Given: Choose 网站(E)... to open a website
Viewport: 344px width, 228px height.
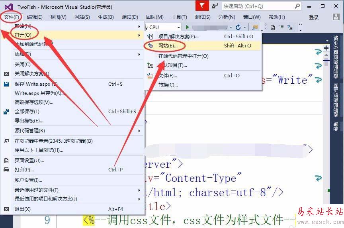Looking at the screenshot, I should [x=203, y=46].
